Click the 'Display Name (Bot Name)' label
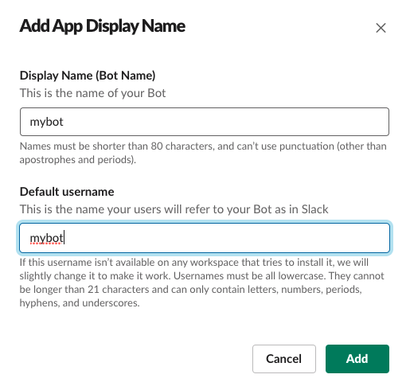 click(x=88, y=76)
